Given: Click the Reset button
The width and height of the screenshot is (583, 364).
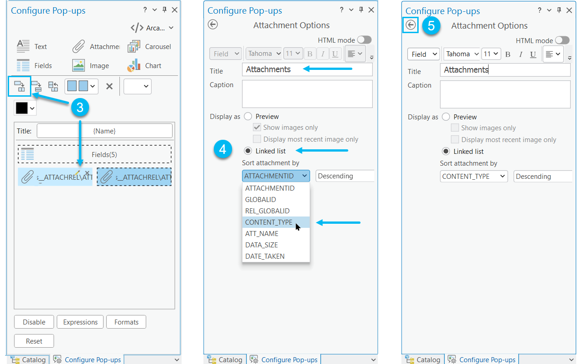Looking at the screenshot, I should (34, 341).
